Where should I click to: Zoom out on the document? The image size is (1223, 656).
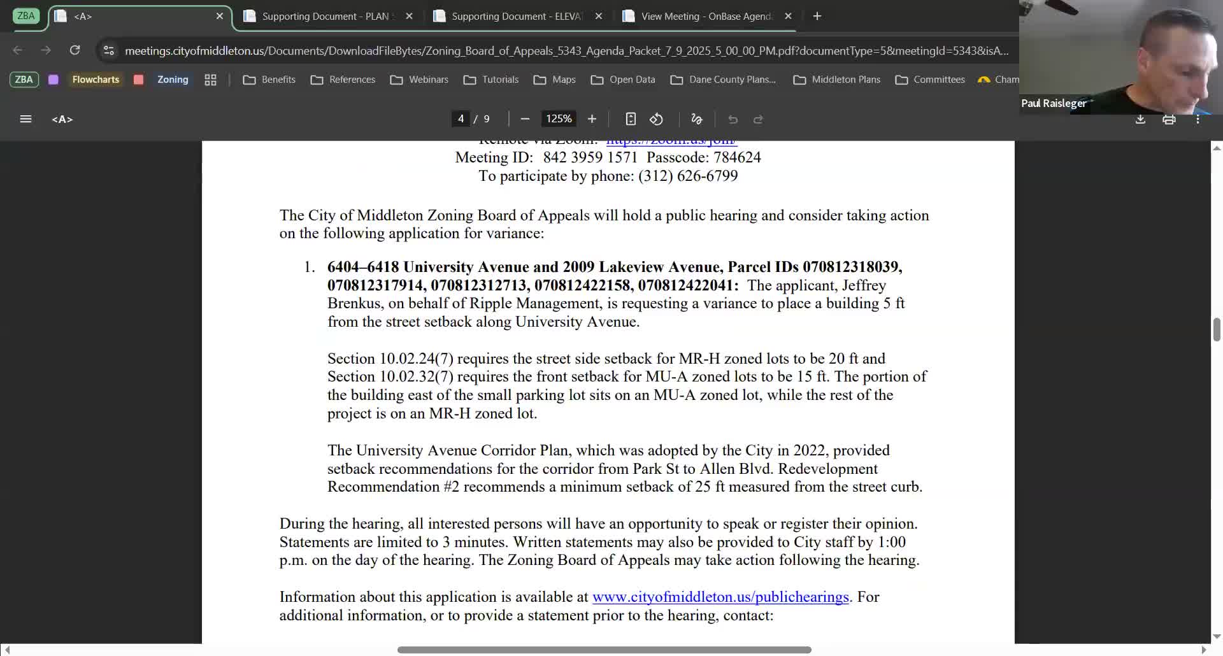pos(525,119)
